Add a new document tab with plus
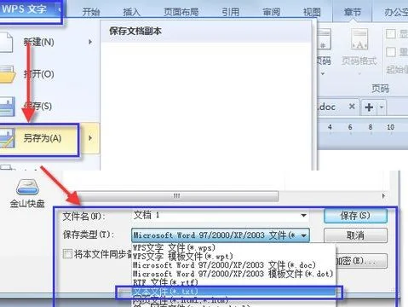Image resolution: width=408 pixels, height=307 pixels. pos(369,107)
